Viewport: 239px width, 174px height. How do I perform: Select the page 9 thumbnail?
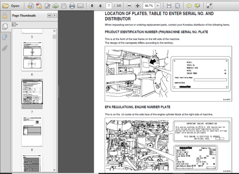tap(32, 163)
